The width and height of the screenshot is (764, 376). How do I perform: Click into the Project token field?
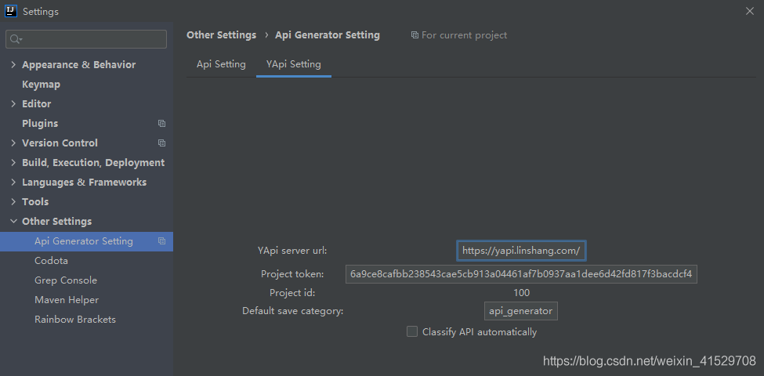(x=521, y=273)
